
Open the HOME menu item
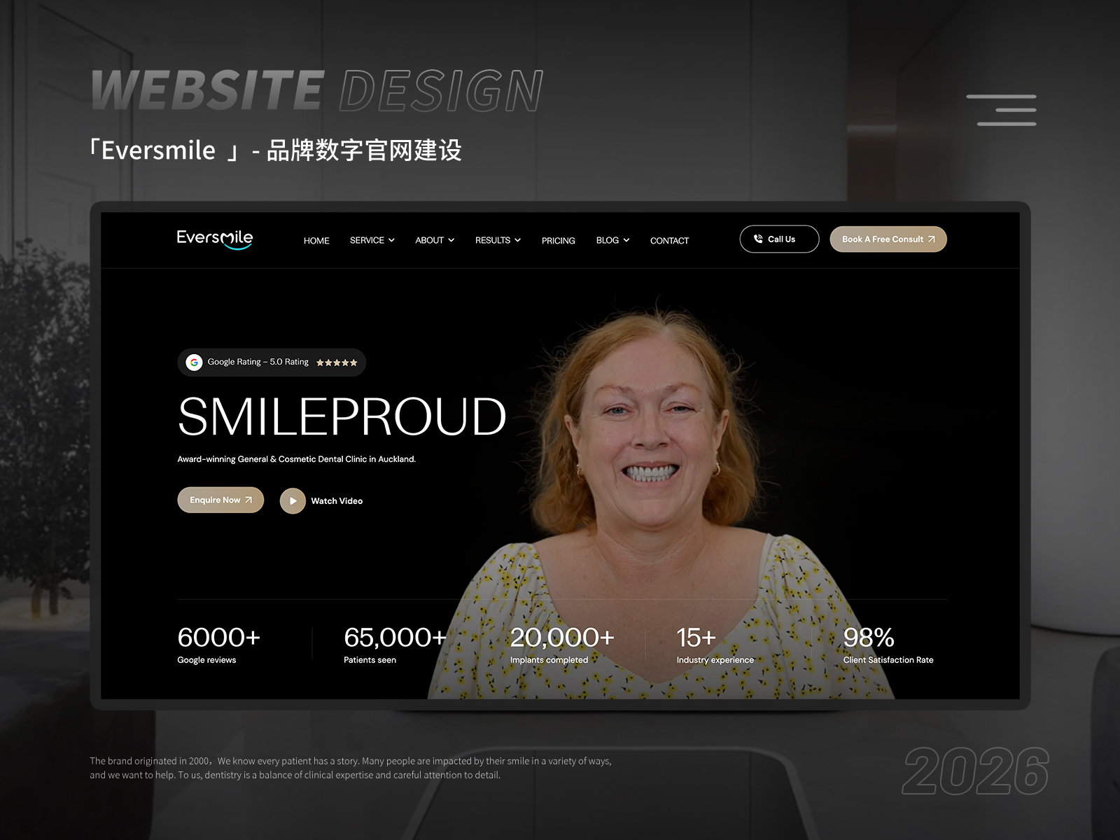coord(316,241)
